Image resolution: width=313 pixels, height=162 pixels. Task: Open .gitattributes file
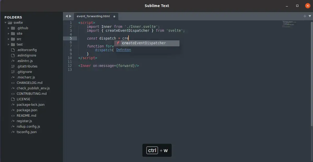point(27,66)
